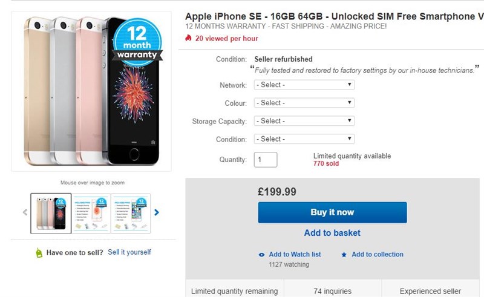
Task: Expand the Storage Capacity dropdown
Action: (304, 121)
